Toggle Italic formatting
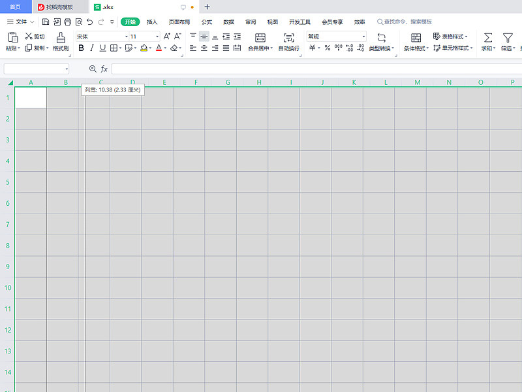 pyautogui.click(x=92, y=48)
